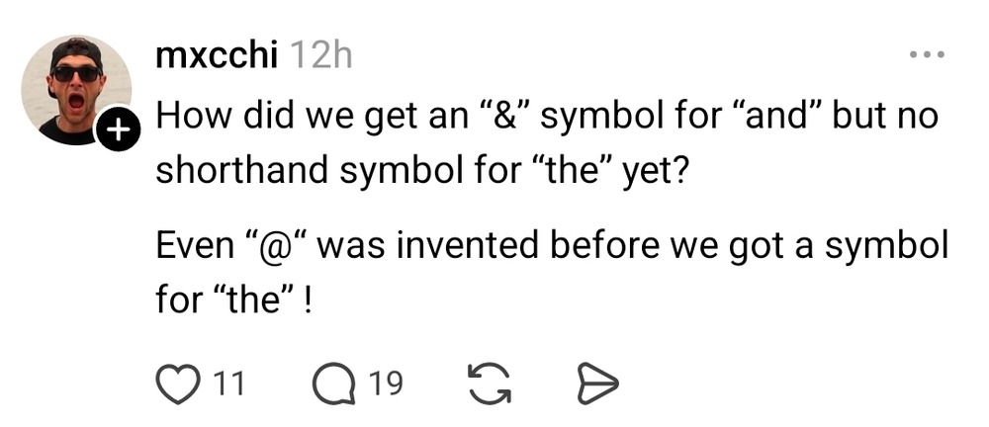Reply using the speech bubble icon
This screenshot has height=427, width=989.
pos(333,382)
